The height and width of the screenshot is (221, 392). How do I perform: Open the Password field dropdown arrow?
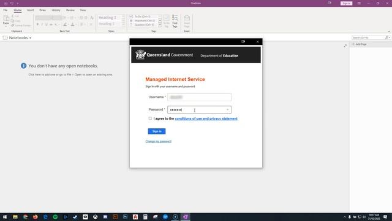[227, 110]
